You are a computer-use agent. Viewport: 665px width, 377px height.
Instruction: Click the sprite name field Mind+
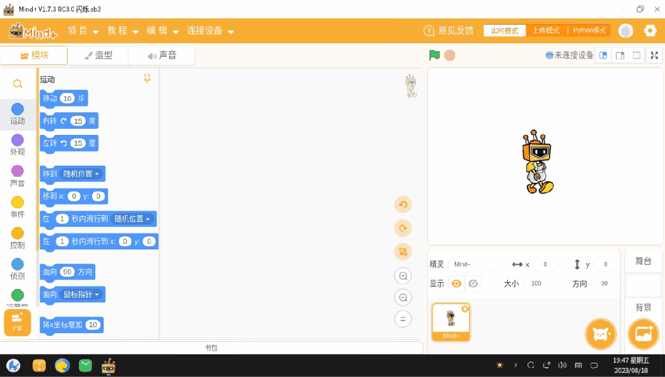pyautogui.click(x=473, y=264)
